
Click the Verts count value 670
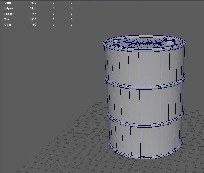34,3
